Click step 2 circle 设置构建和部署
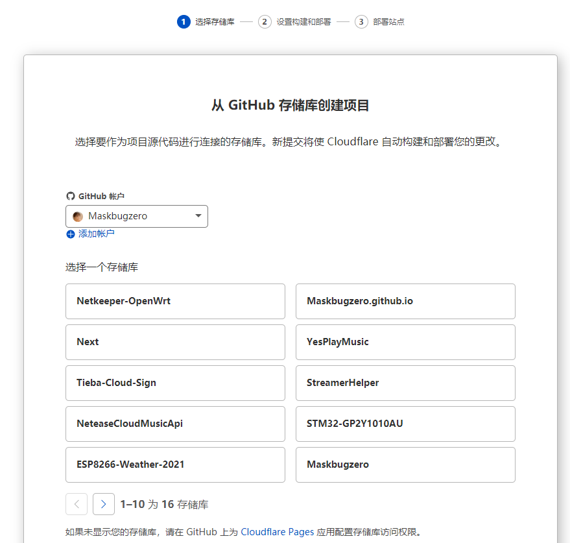 (x=265, y=21)
